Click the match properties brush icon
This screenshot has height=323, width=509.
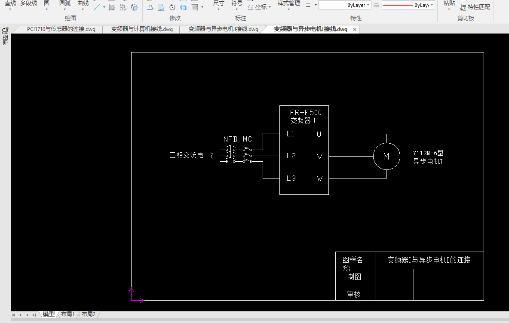coord(463,7)
